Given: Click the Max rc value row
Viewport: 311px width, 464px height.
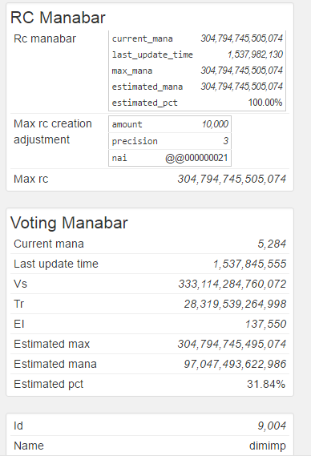Looking at the screenshot, I should pyautogui.click(x=150, y=179).
